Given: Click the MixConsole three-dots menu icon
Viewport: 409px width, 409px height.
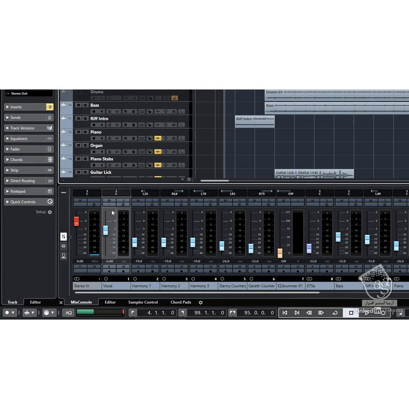Looking at the screenshot, I should pos(63,193).
